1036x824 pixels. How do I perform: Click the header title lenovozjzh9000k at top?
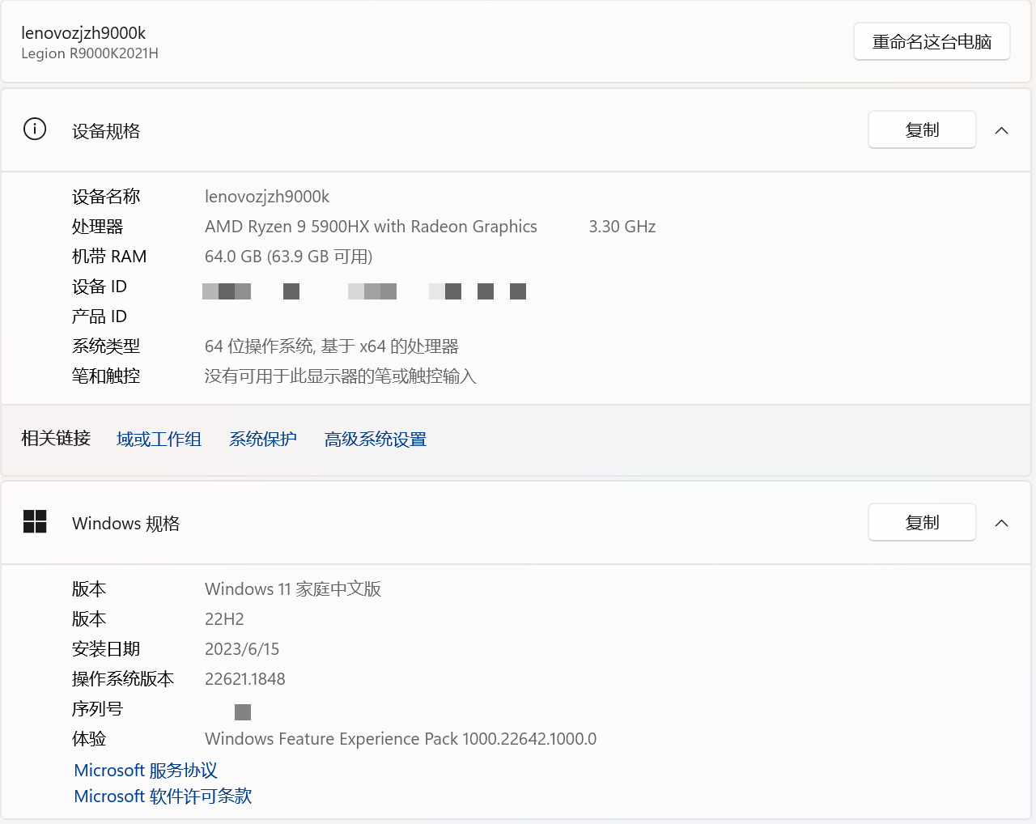83,33
